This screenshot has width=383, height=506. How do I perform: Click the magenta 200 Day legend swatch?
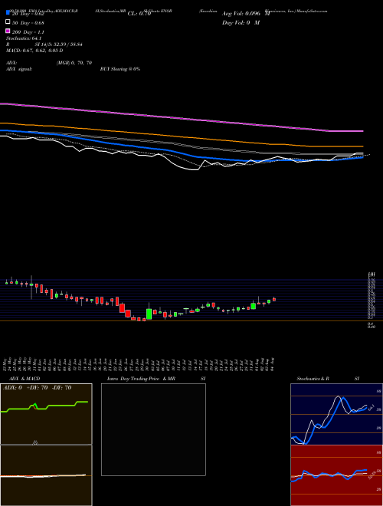coord(8,31)
